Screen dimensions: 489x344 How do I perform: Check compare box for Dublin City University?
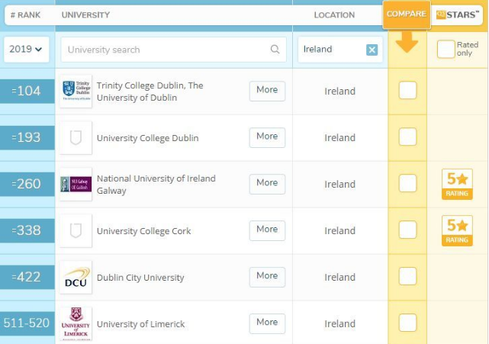(x=408, y=277)
